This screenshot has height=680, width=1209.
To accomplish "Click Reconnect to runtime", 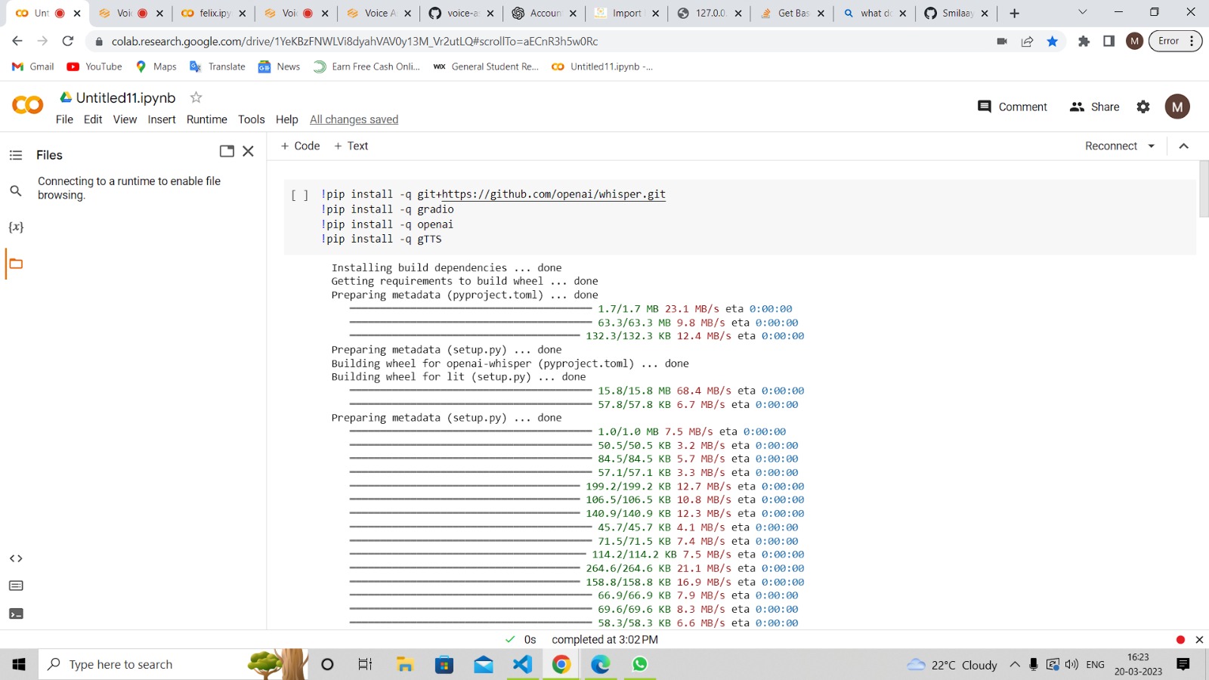I will (x=1111, y=146).
